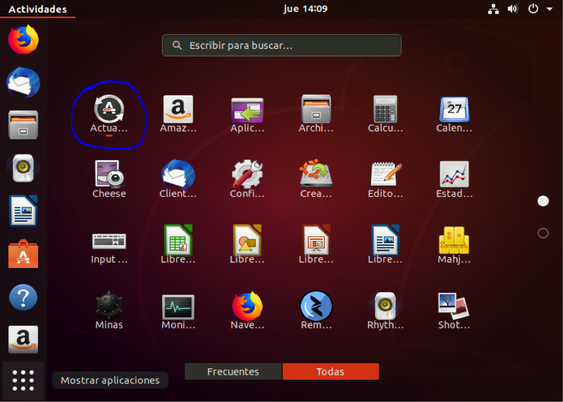Expand the system menu arrow
Screen dimensions: 563x402
(550, 9)
